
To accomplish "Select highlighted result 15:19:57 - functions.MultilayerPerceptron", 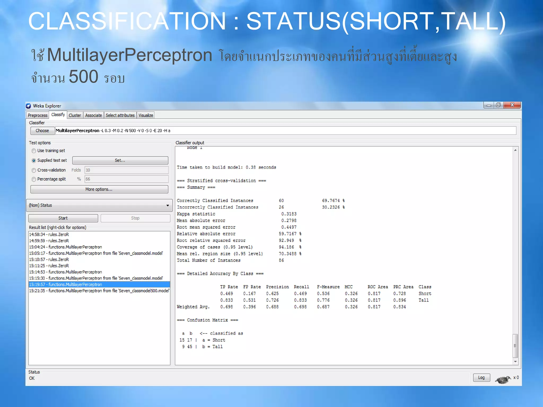I will coord(99,285).
